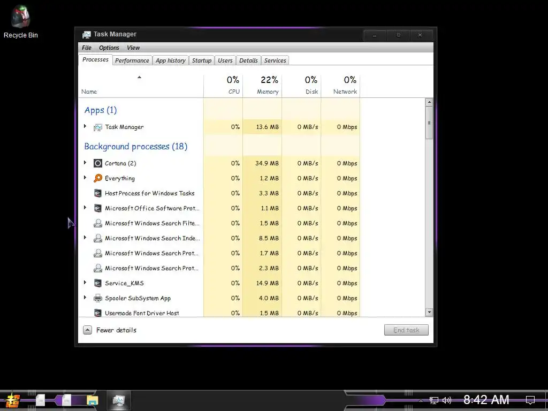The image size is (548, 411).
Task: Click the Apps (1) group heading
Action: 100,110
